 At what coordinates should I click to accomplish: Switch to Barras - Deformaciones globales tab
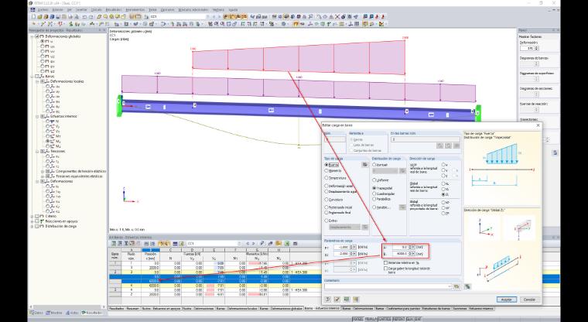click(x=281, y=309)
